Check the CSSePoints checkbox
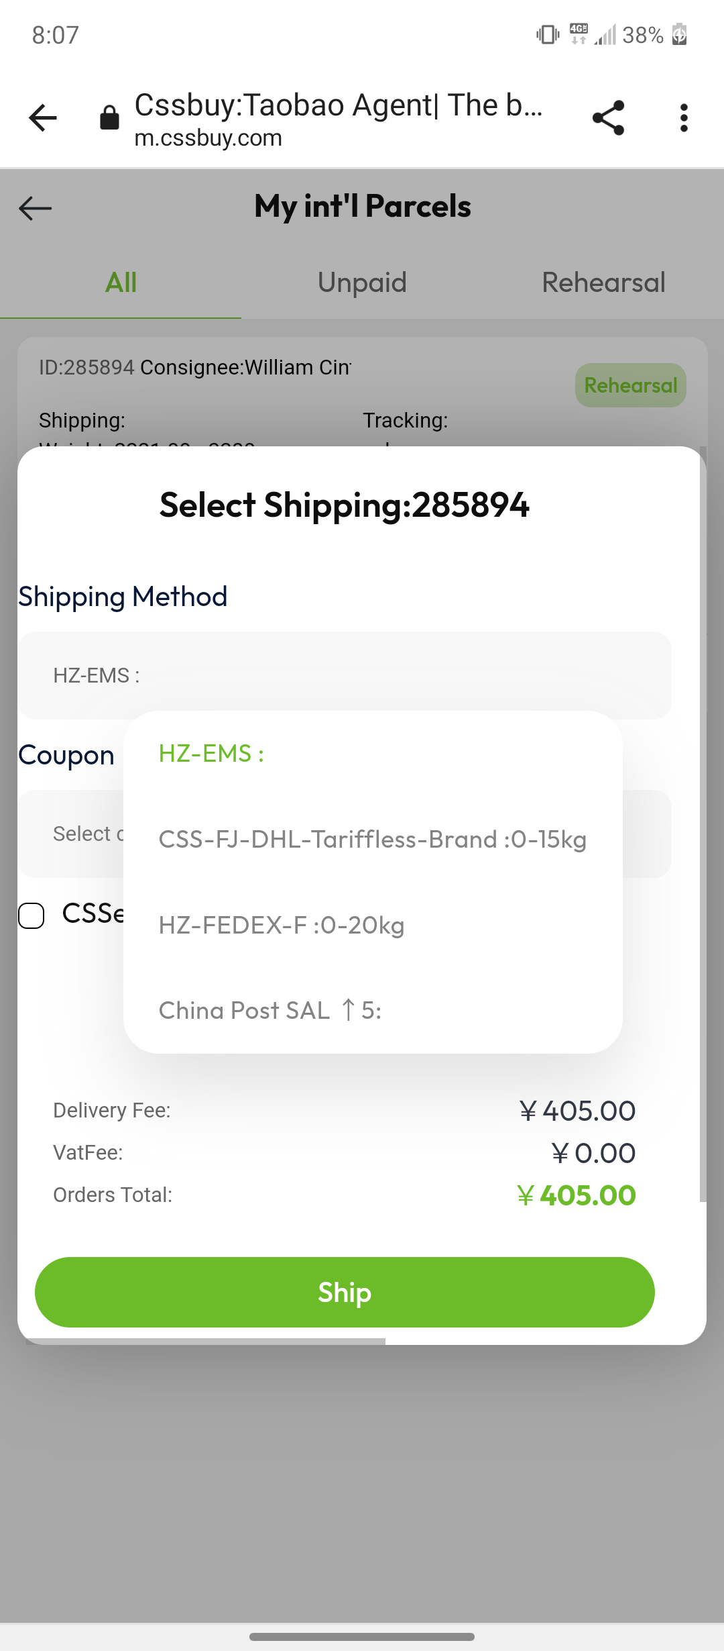Viewport: 724px width, 1651px height. pos(31,914)
